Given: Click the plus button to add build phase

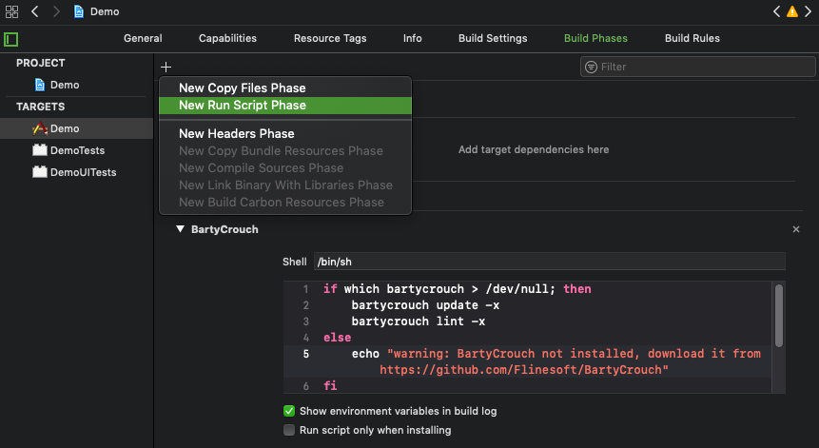Looking at the screenshot, I should point(166,67).
